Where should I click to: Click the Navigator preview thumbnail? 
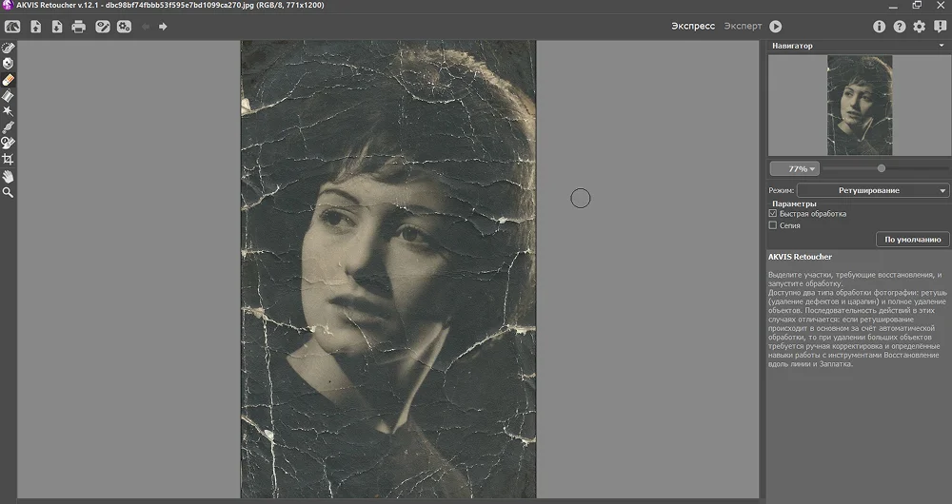pos(859,105)
